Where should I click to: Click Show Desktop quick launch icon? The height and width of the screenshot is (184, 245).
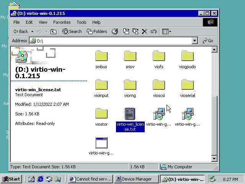(x=31, y=179)
